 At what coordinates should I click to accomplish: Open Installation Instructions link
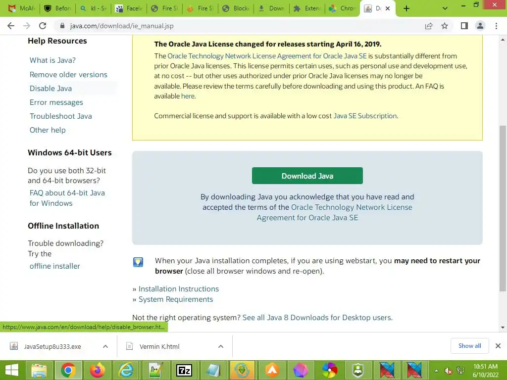178,288
